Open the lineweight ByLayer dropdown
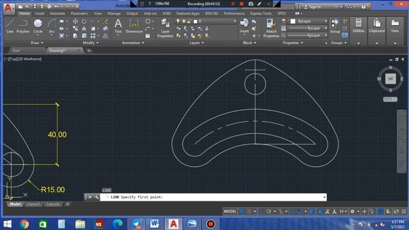This screenshot has height=230, width=409. 307,28
